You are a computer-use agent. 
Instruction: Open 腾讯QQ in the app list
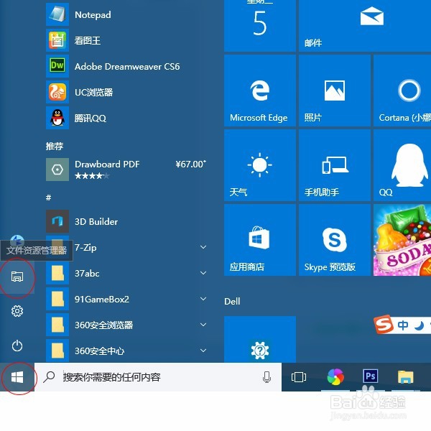pyautogui.click(x=126, y=118)
